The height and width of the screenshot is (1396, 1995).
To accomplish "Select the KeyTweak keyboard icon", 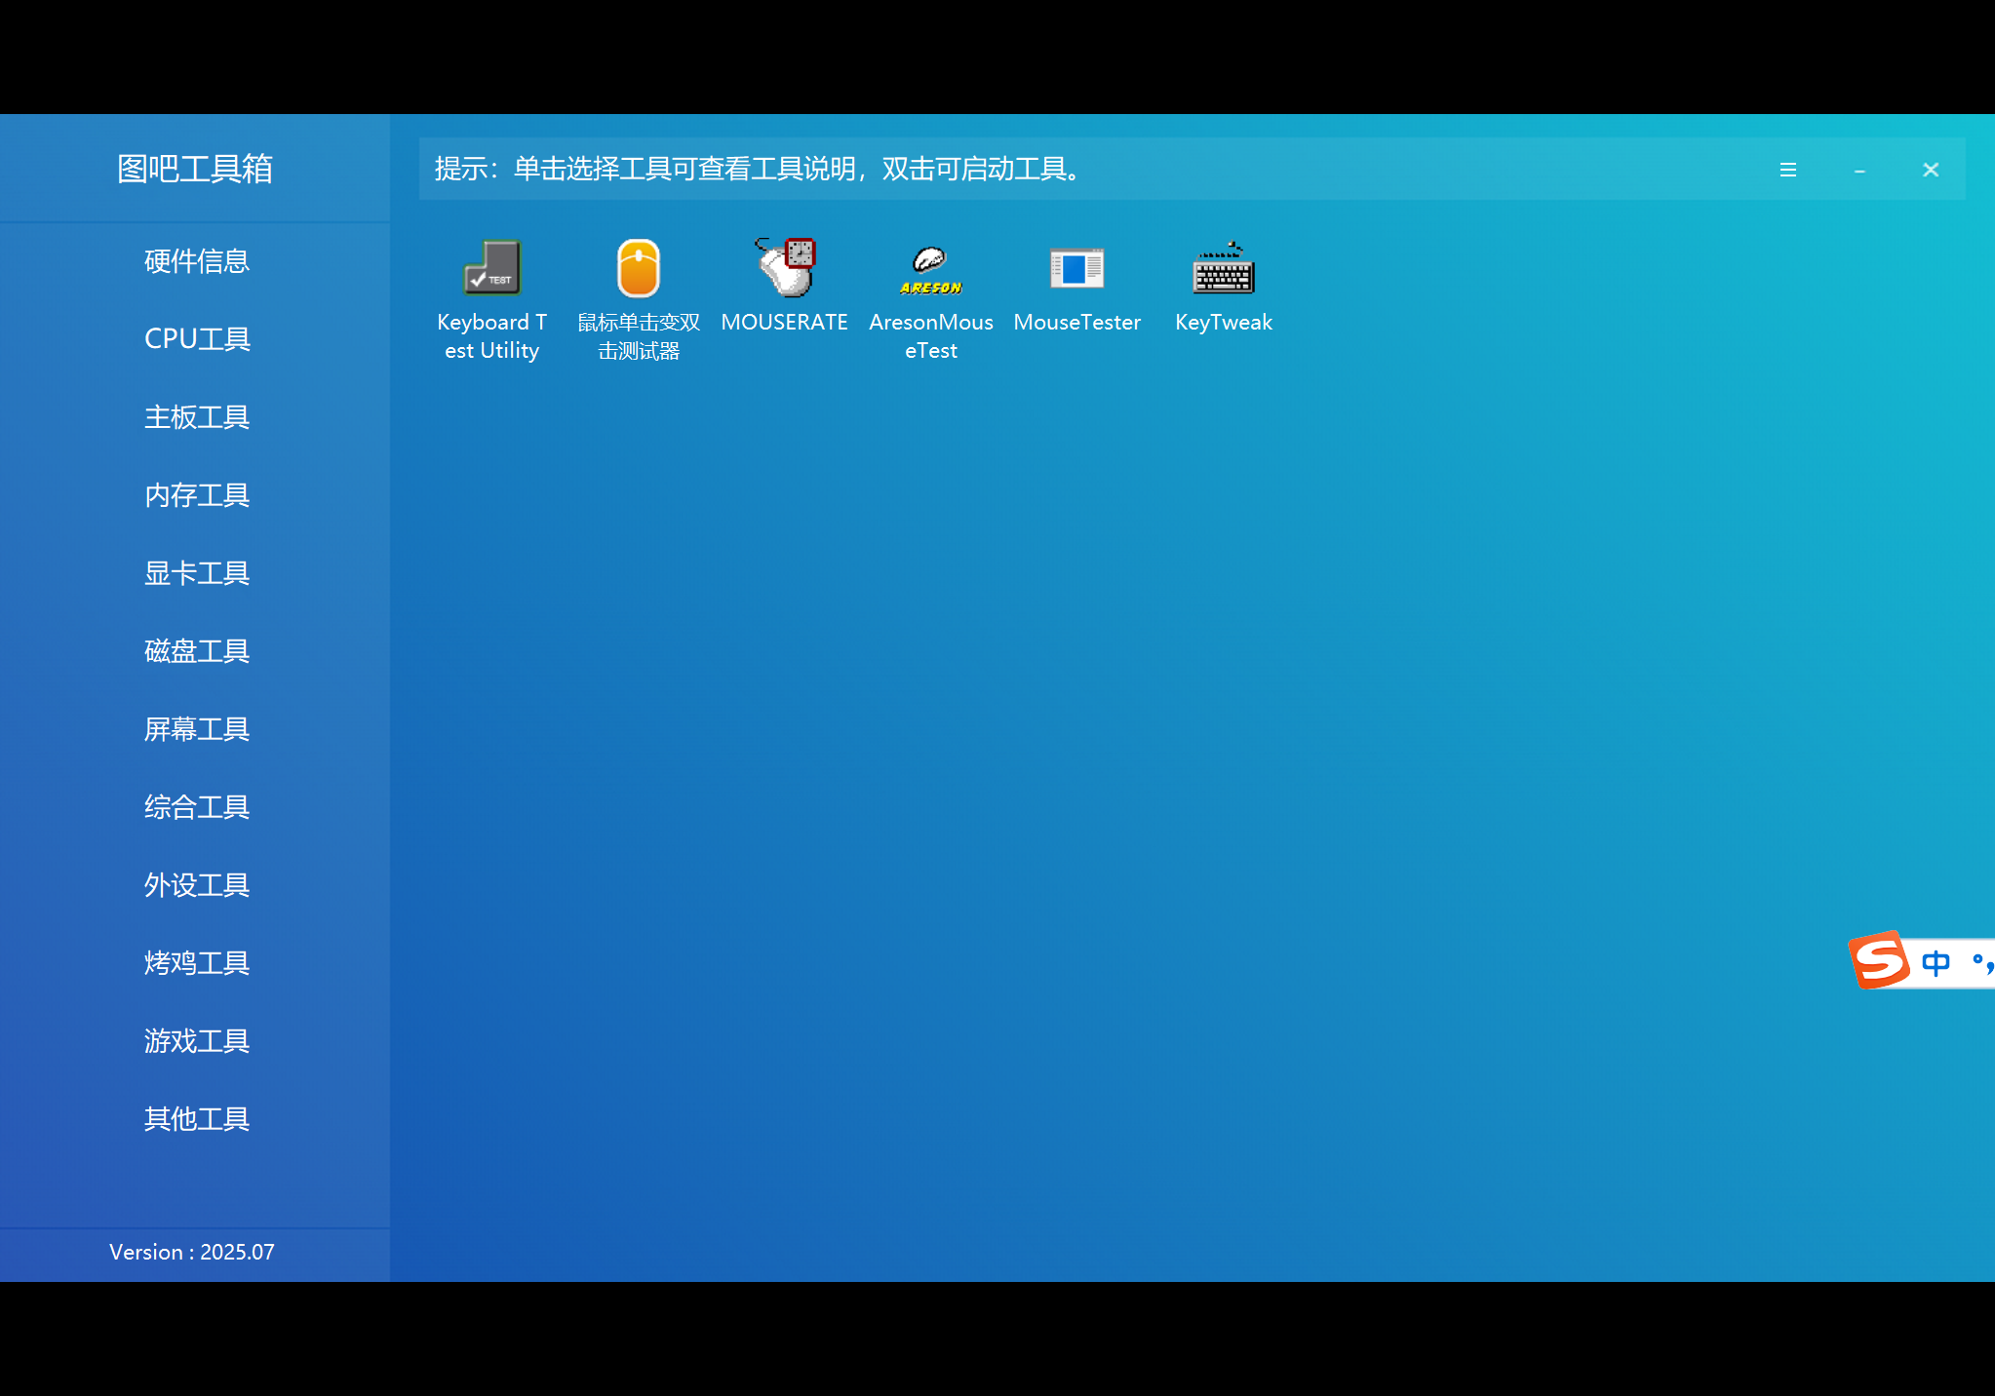I will pos(1224,268).
